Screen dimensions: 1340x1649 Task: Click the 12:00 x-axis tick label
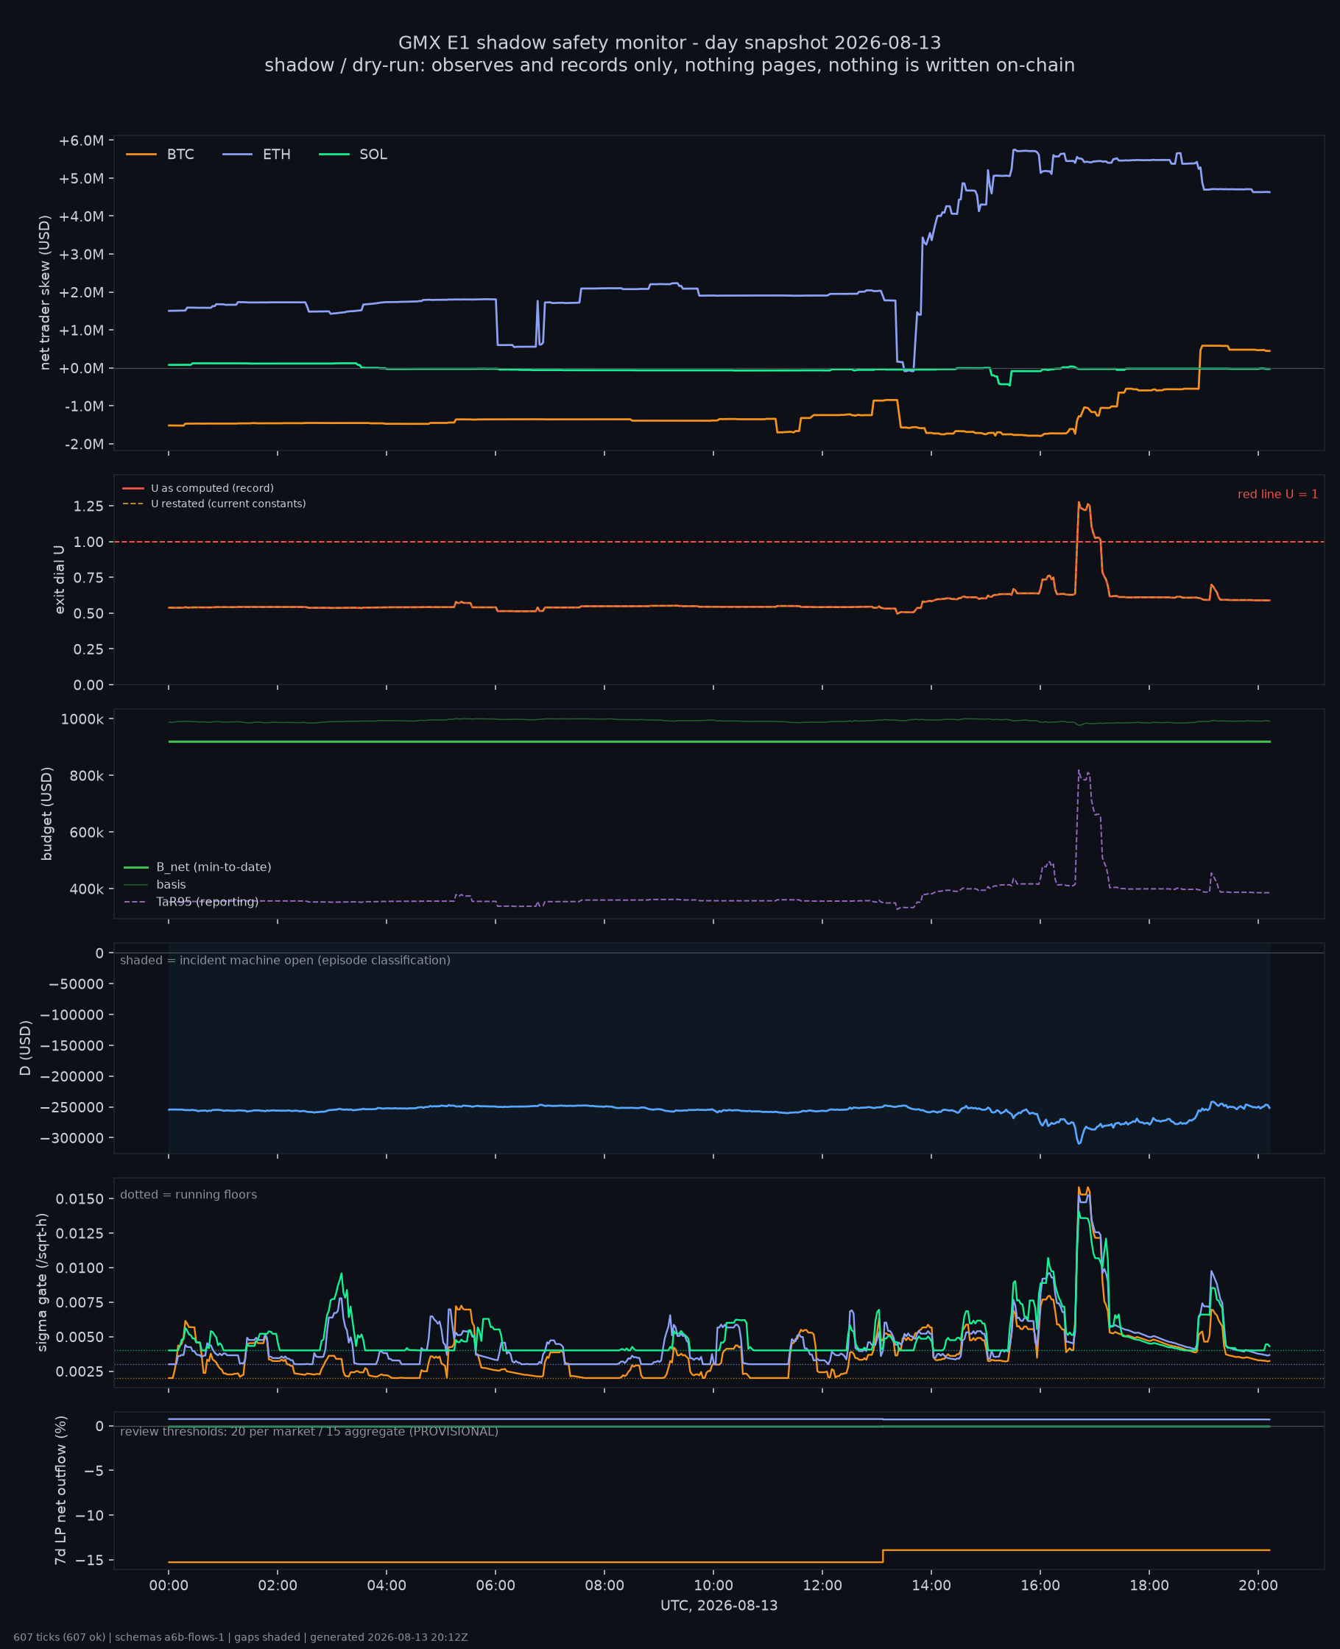pyautogui.click(x=822, y=1586)
